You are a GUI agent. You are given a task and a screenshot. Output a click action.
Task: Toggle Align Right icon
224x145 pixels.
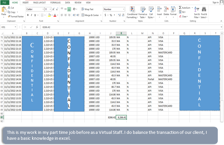tap(69, 15)
